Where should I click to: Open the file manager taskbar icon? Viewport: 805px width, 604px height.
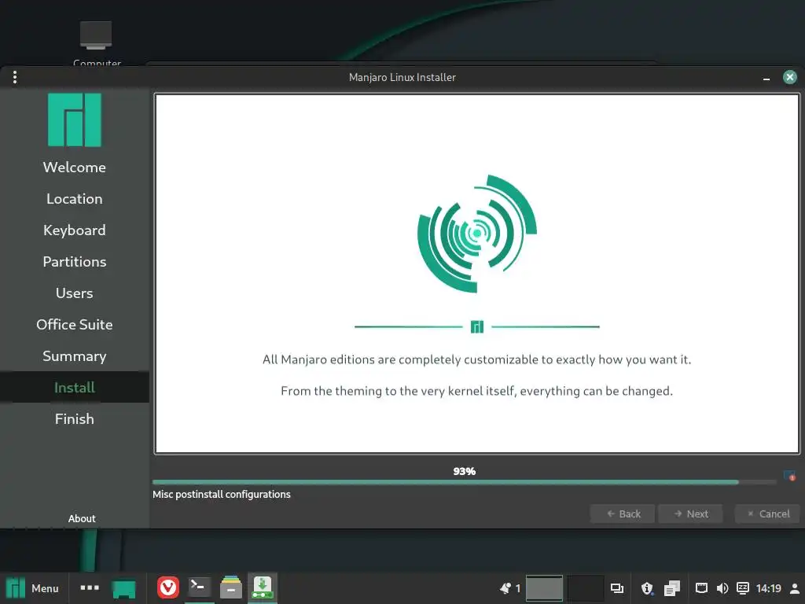point(231,587)
